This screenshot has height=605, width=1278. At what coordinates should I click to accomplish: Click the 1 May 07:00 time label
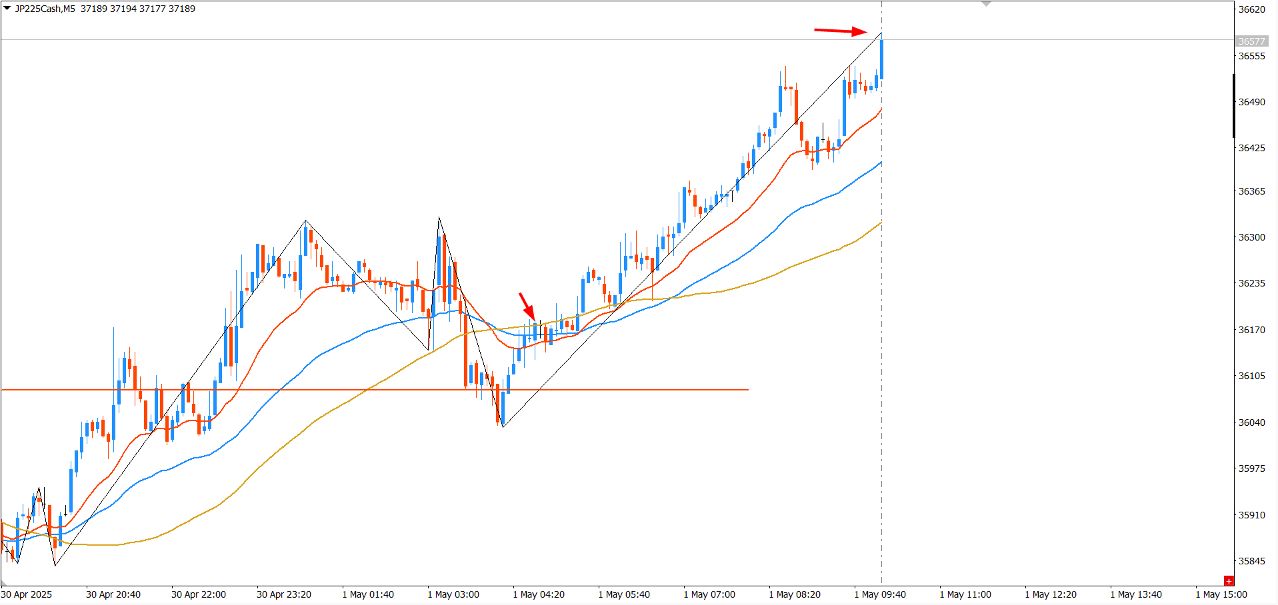click(x=709, y=594)
